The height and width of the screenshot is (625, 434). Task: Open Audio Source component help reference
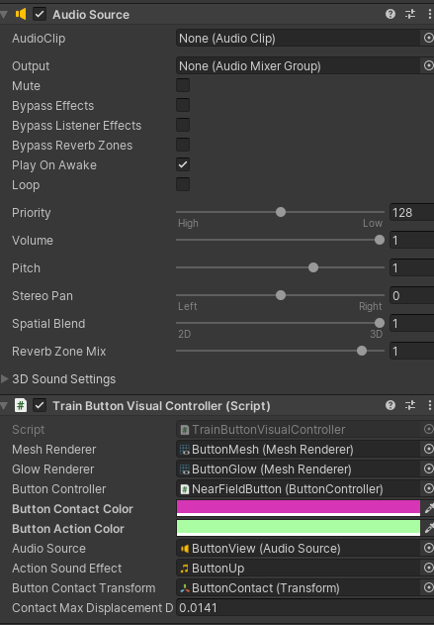[391, 14]
